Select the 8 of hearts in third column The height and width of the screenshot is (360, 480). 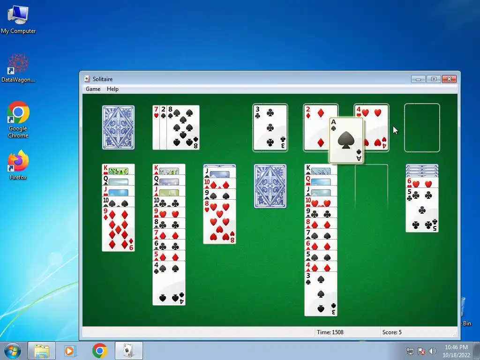coord(219,222)
